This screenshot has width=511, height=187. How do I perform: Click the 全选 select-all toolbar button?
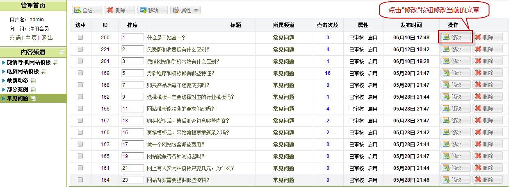click(x=87, y=10)
